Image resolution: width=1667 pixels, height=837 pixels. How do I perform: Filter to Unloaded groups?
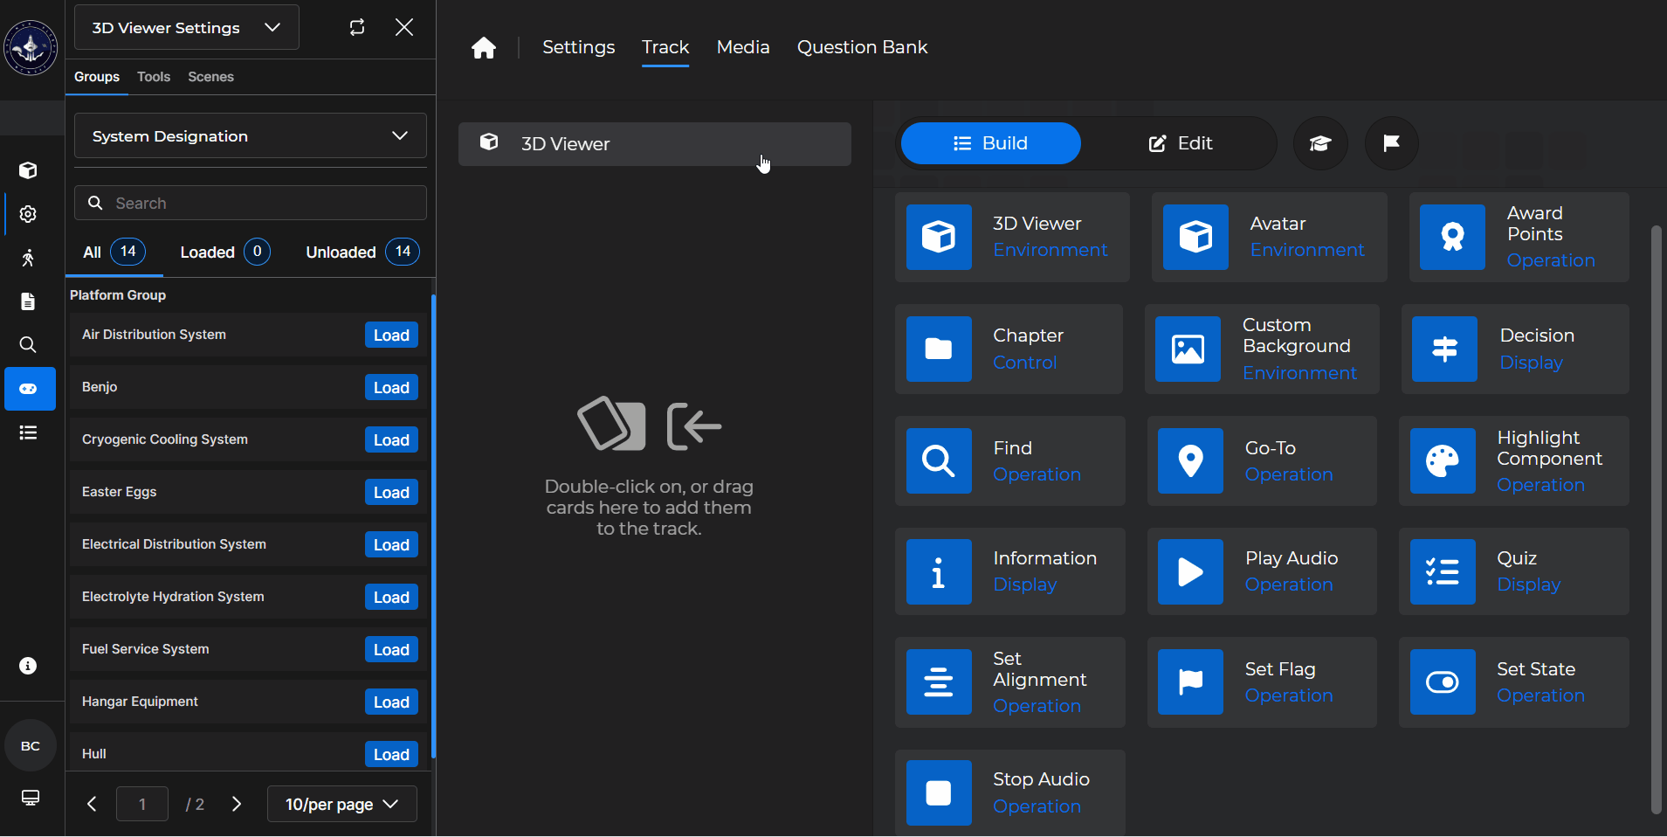pyautogui.click(x=362, y=252)
